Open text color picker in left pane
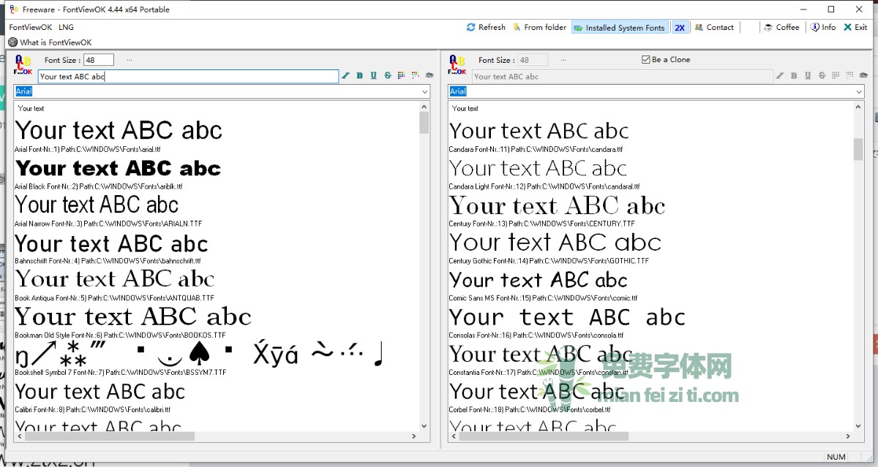 (402, 76)
